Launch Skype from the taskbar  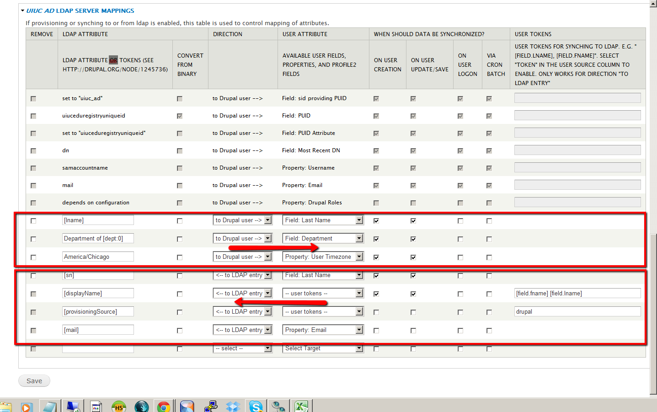[x=256, y=406]
